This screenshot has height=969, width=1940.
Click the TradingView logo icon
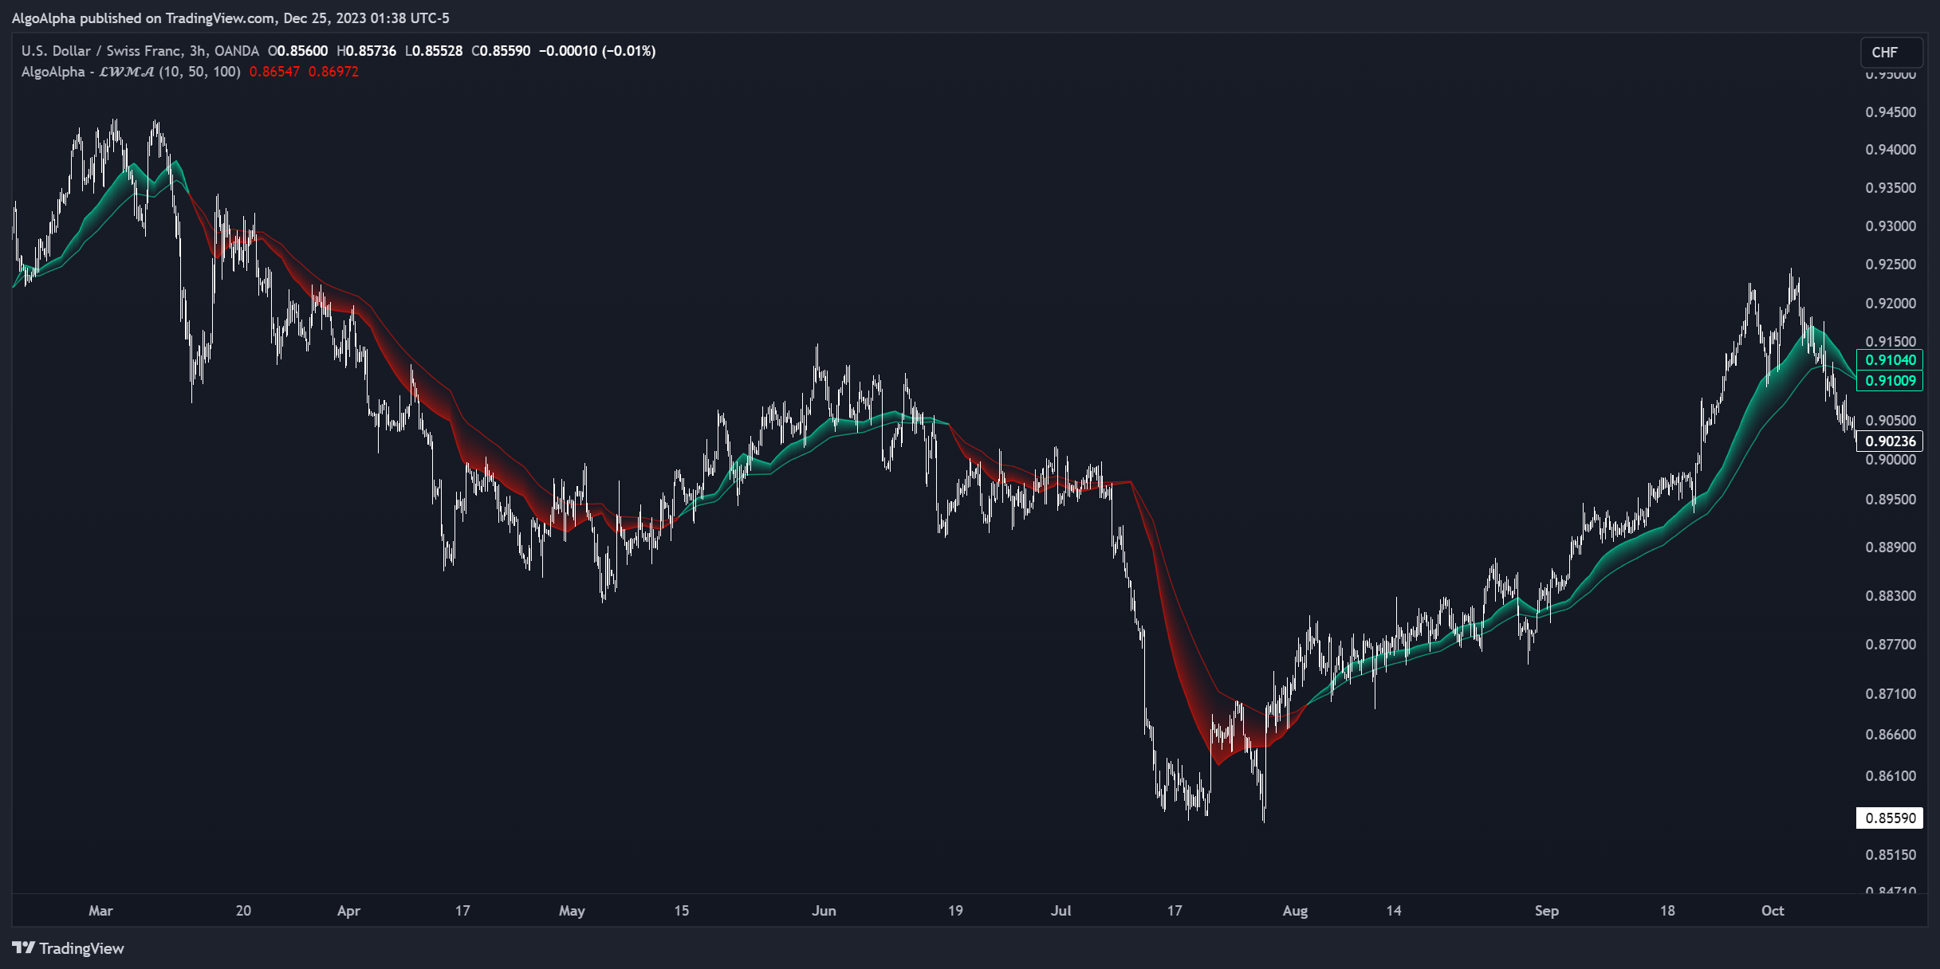point(23,947)
